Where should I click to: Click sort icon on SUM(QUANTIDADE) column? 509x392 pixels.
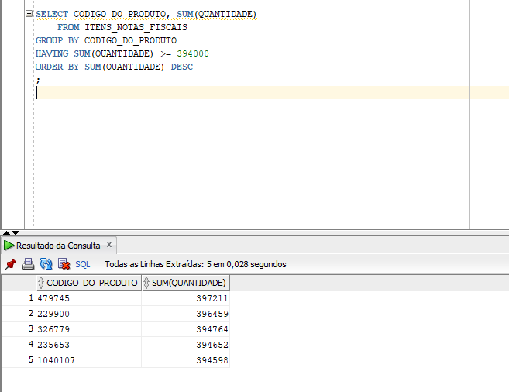pyautogui.click(x=147, y=283)
